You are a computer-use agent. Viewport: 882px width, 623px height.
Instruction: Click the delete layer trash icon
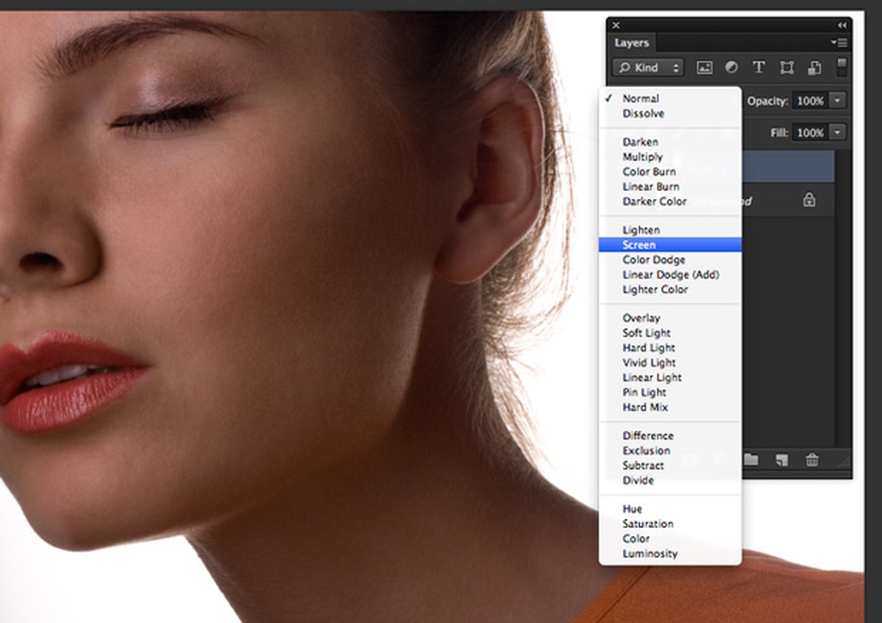click(x=812, y=460)
